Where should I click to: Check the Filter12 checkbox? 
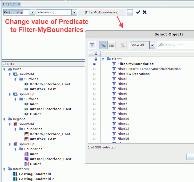pyautogui.click(x=94, y=129)
